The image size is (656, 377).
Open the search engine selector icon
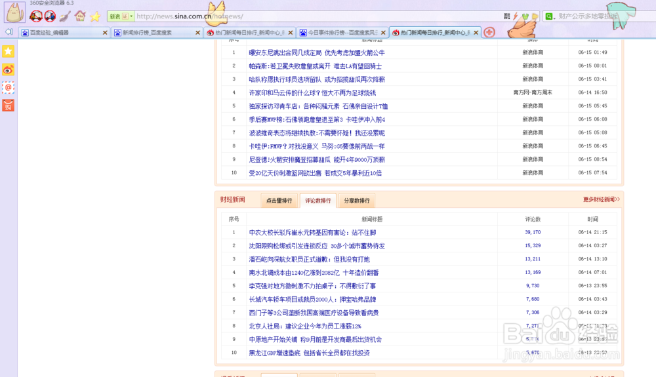tap(549, 16)
